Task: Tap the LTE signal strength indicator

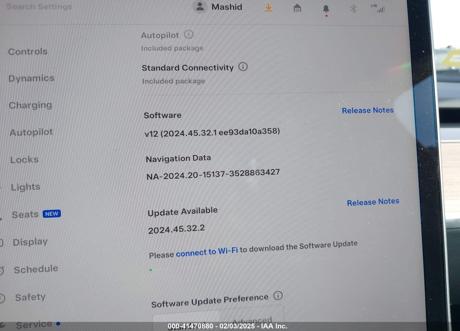Action: (378, 8)
